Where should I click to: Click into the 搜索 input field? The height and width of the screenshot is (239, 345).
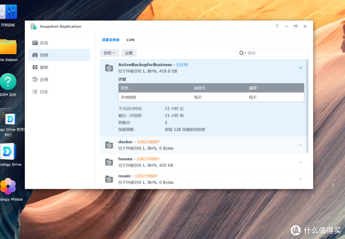(x=276, y=53)
